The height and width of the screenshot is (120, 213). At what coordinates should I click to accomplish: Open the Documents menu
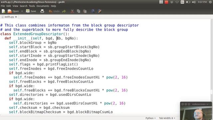[43, 6]
